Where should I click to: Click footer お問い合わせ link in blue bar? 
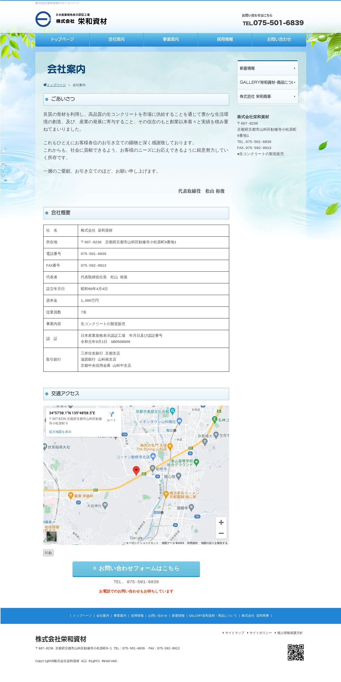pos(158,616)
